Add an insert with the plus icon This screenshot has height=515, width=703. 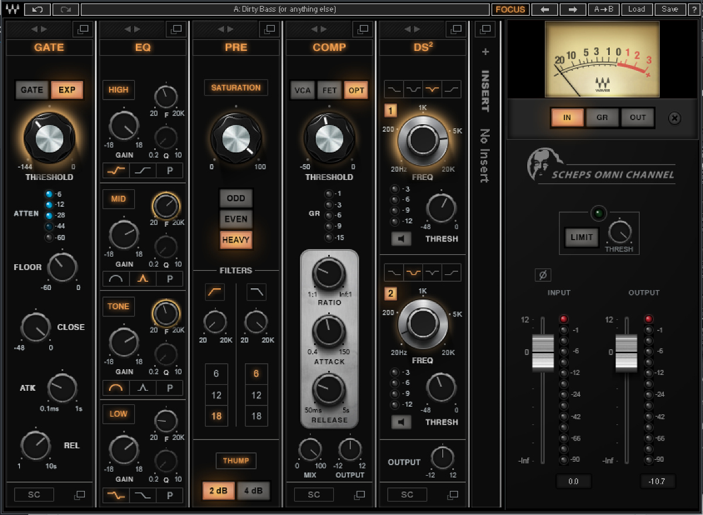pyautogui.click(x=485, y=52)
